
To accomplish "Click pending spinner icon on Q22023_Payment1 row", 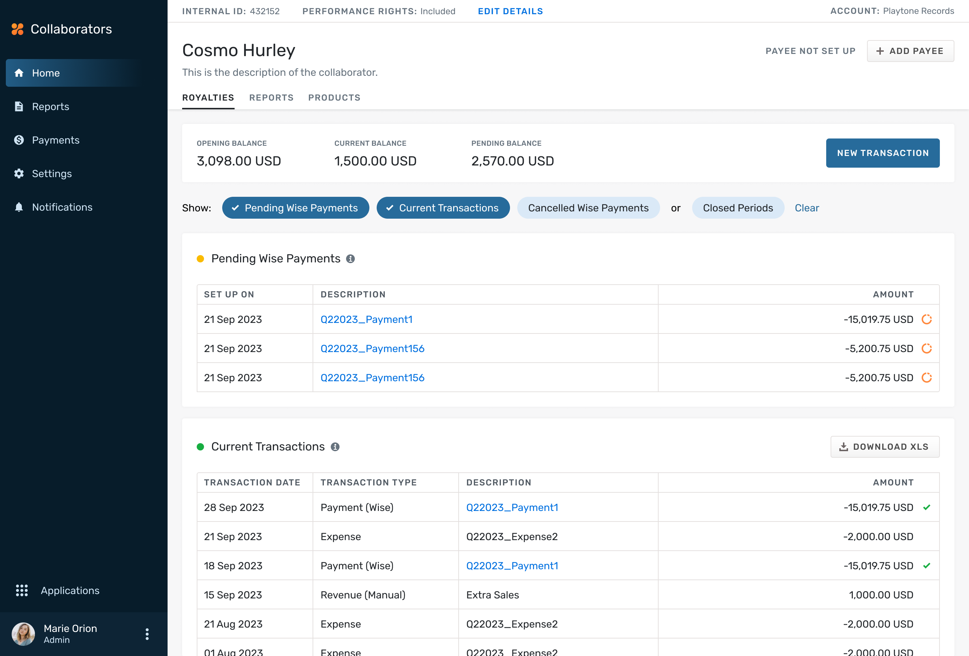I will pos(926,319).
